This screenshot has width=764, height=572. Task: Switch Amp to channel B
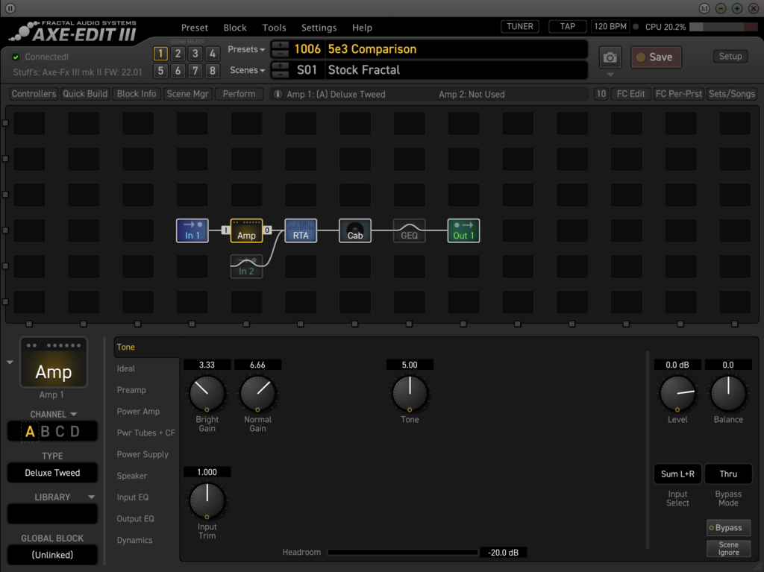point(46,432)
